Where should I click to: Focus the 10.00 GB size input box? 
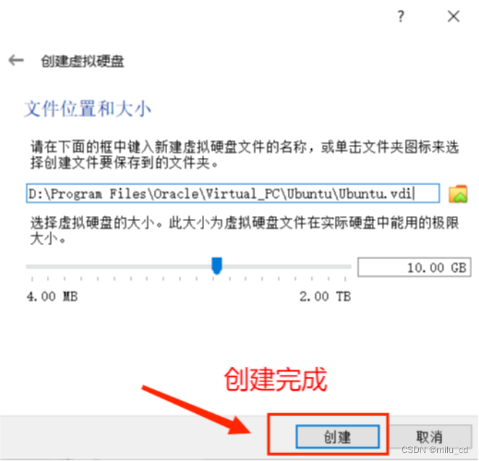(x=414, y=267)
